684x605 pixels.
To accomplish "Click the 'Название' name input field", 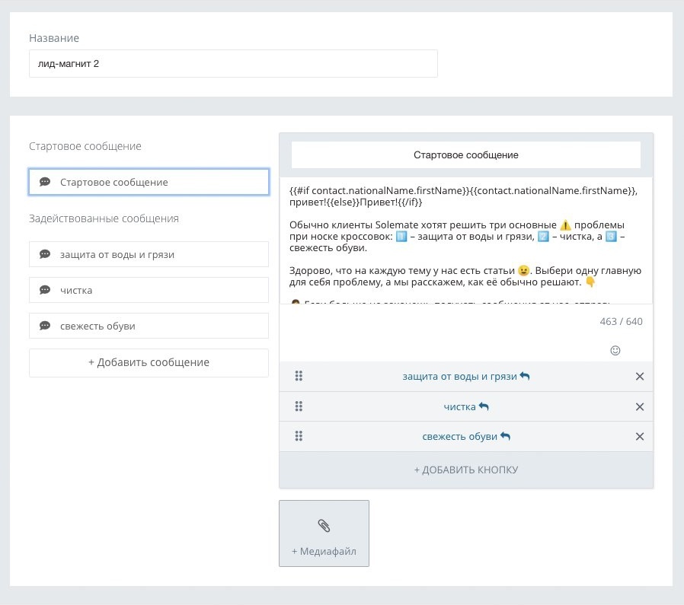I will [233, 64].
